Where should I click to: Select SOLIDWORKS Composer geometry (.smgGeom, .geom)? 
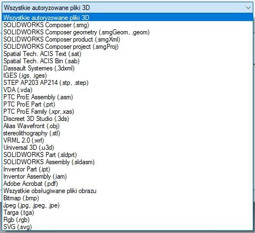coord(127,32)
